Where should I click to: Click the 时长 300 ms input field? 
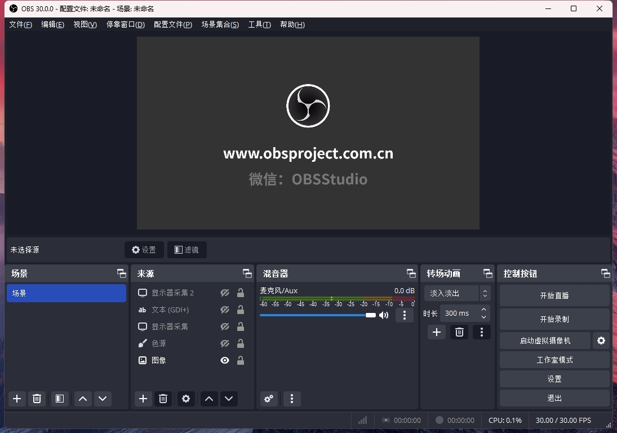465,313
